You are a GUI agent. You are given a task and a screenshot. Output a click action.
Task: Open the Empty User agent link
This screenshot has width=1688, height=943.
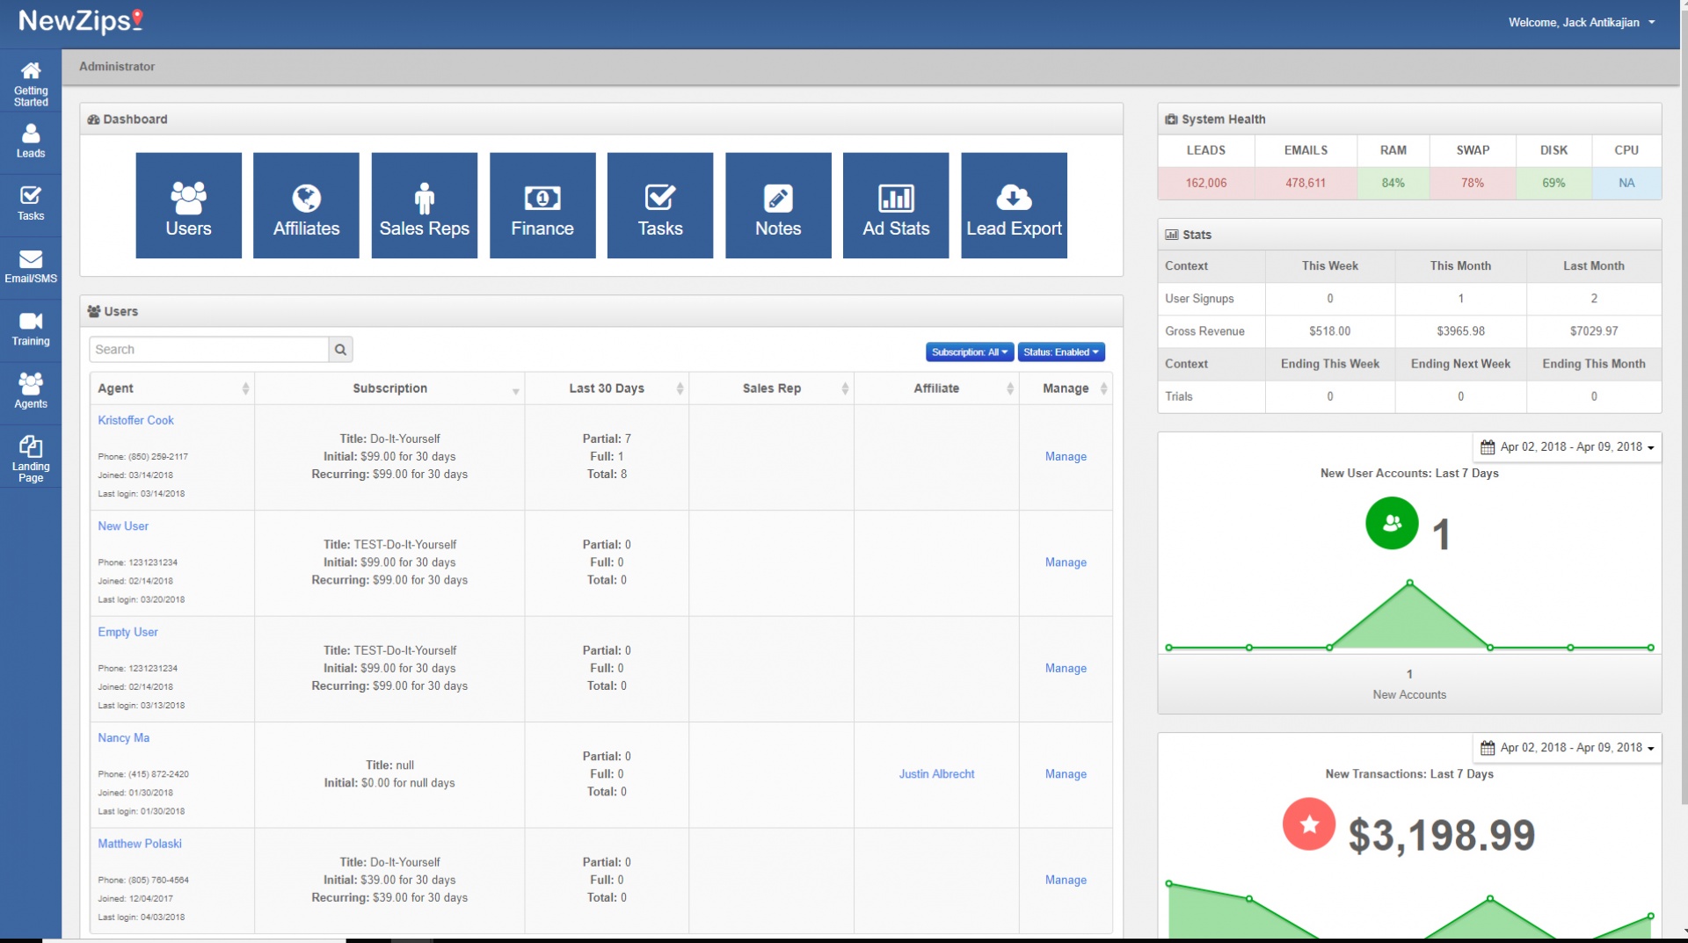pyautogui.click(x=127, y=633)
